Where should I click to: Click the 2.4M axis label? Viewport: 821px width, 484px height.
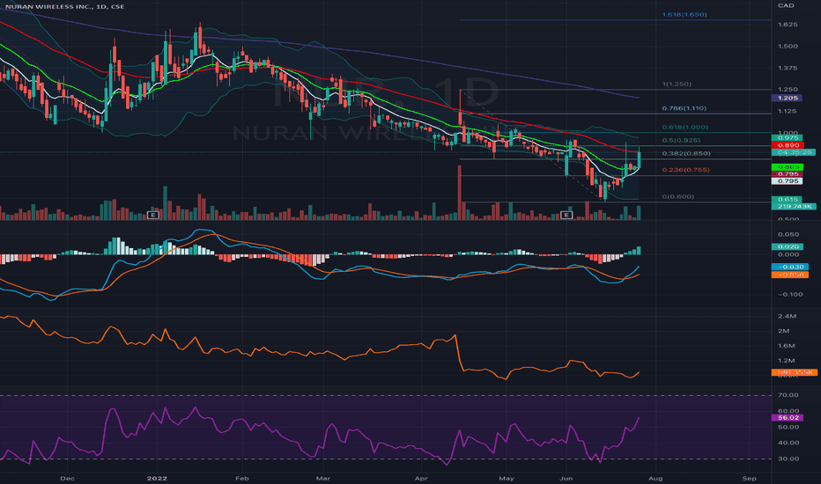[x=787, y=317]
